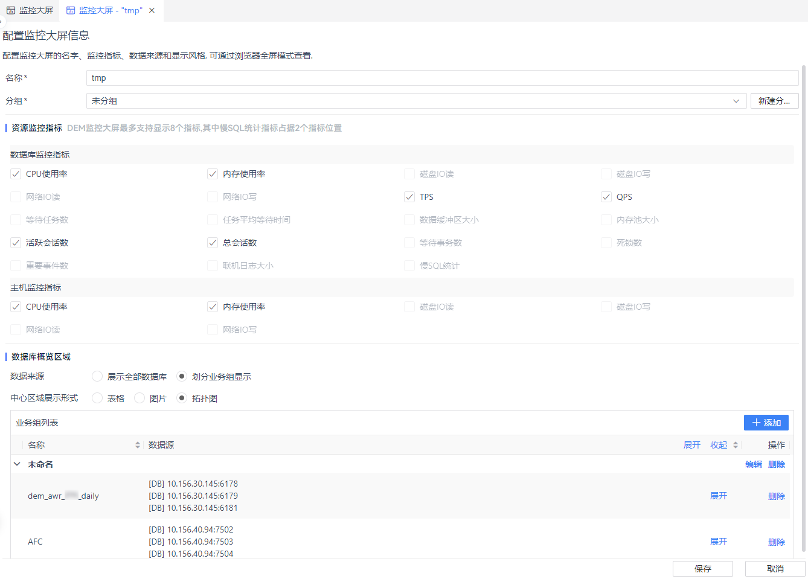808x579 pixels.
Task: Click the 添加 button
Action: tap(766, 423)
